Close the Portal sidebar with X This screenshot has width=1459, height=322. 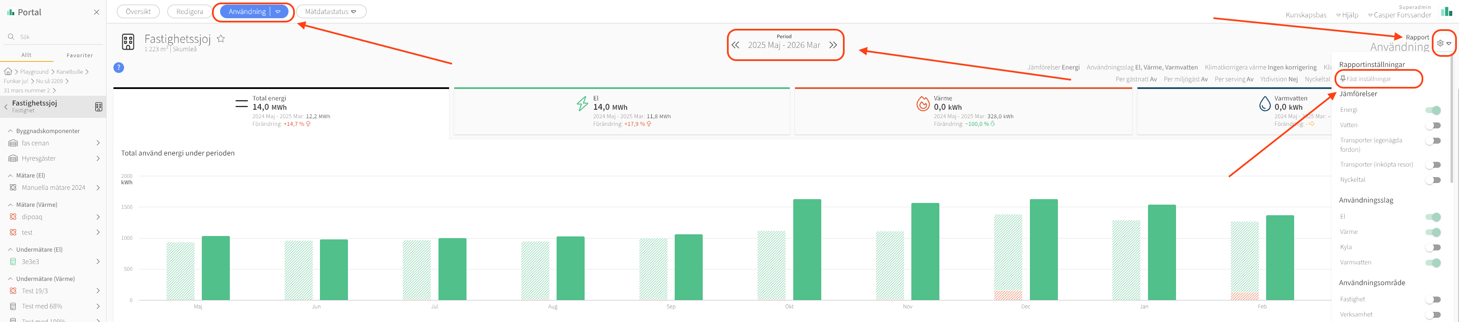click(x=96, y=12)
